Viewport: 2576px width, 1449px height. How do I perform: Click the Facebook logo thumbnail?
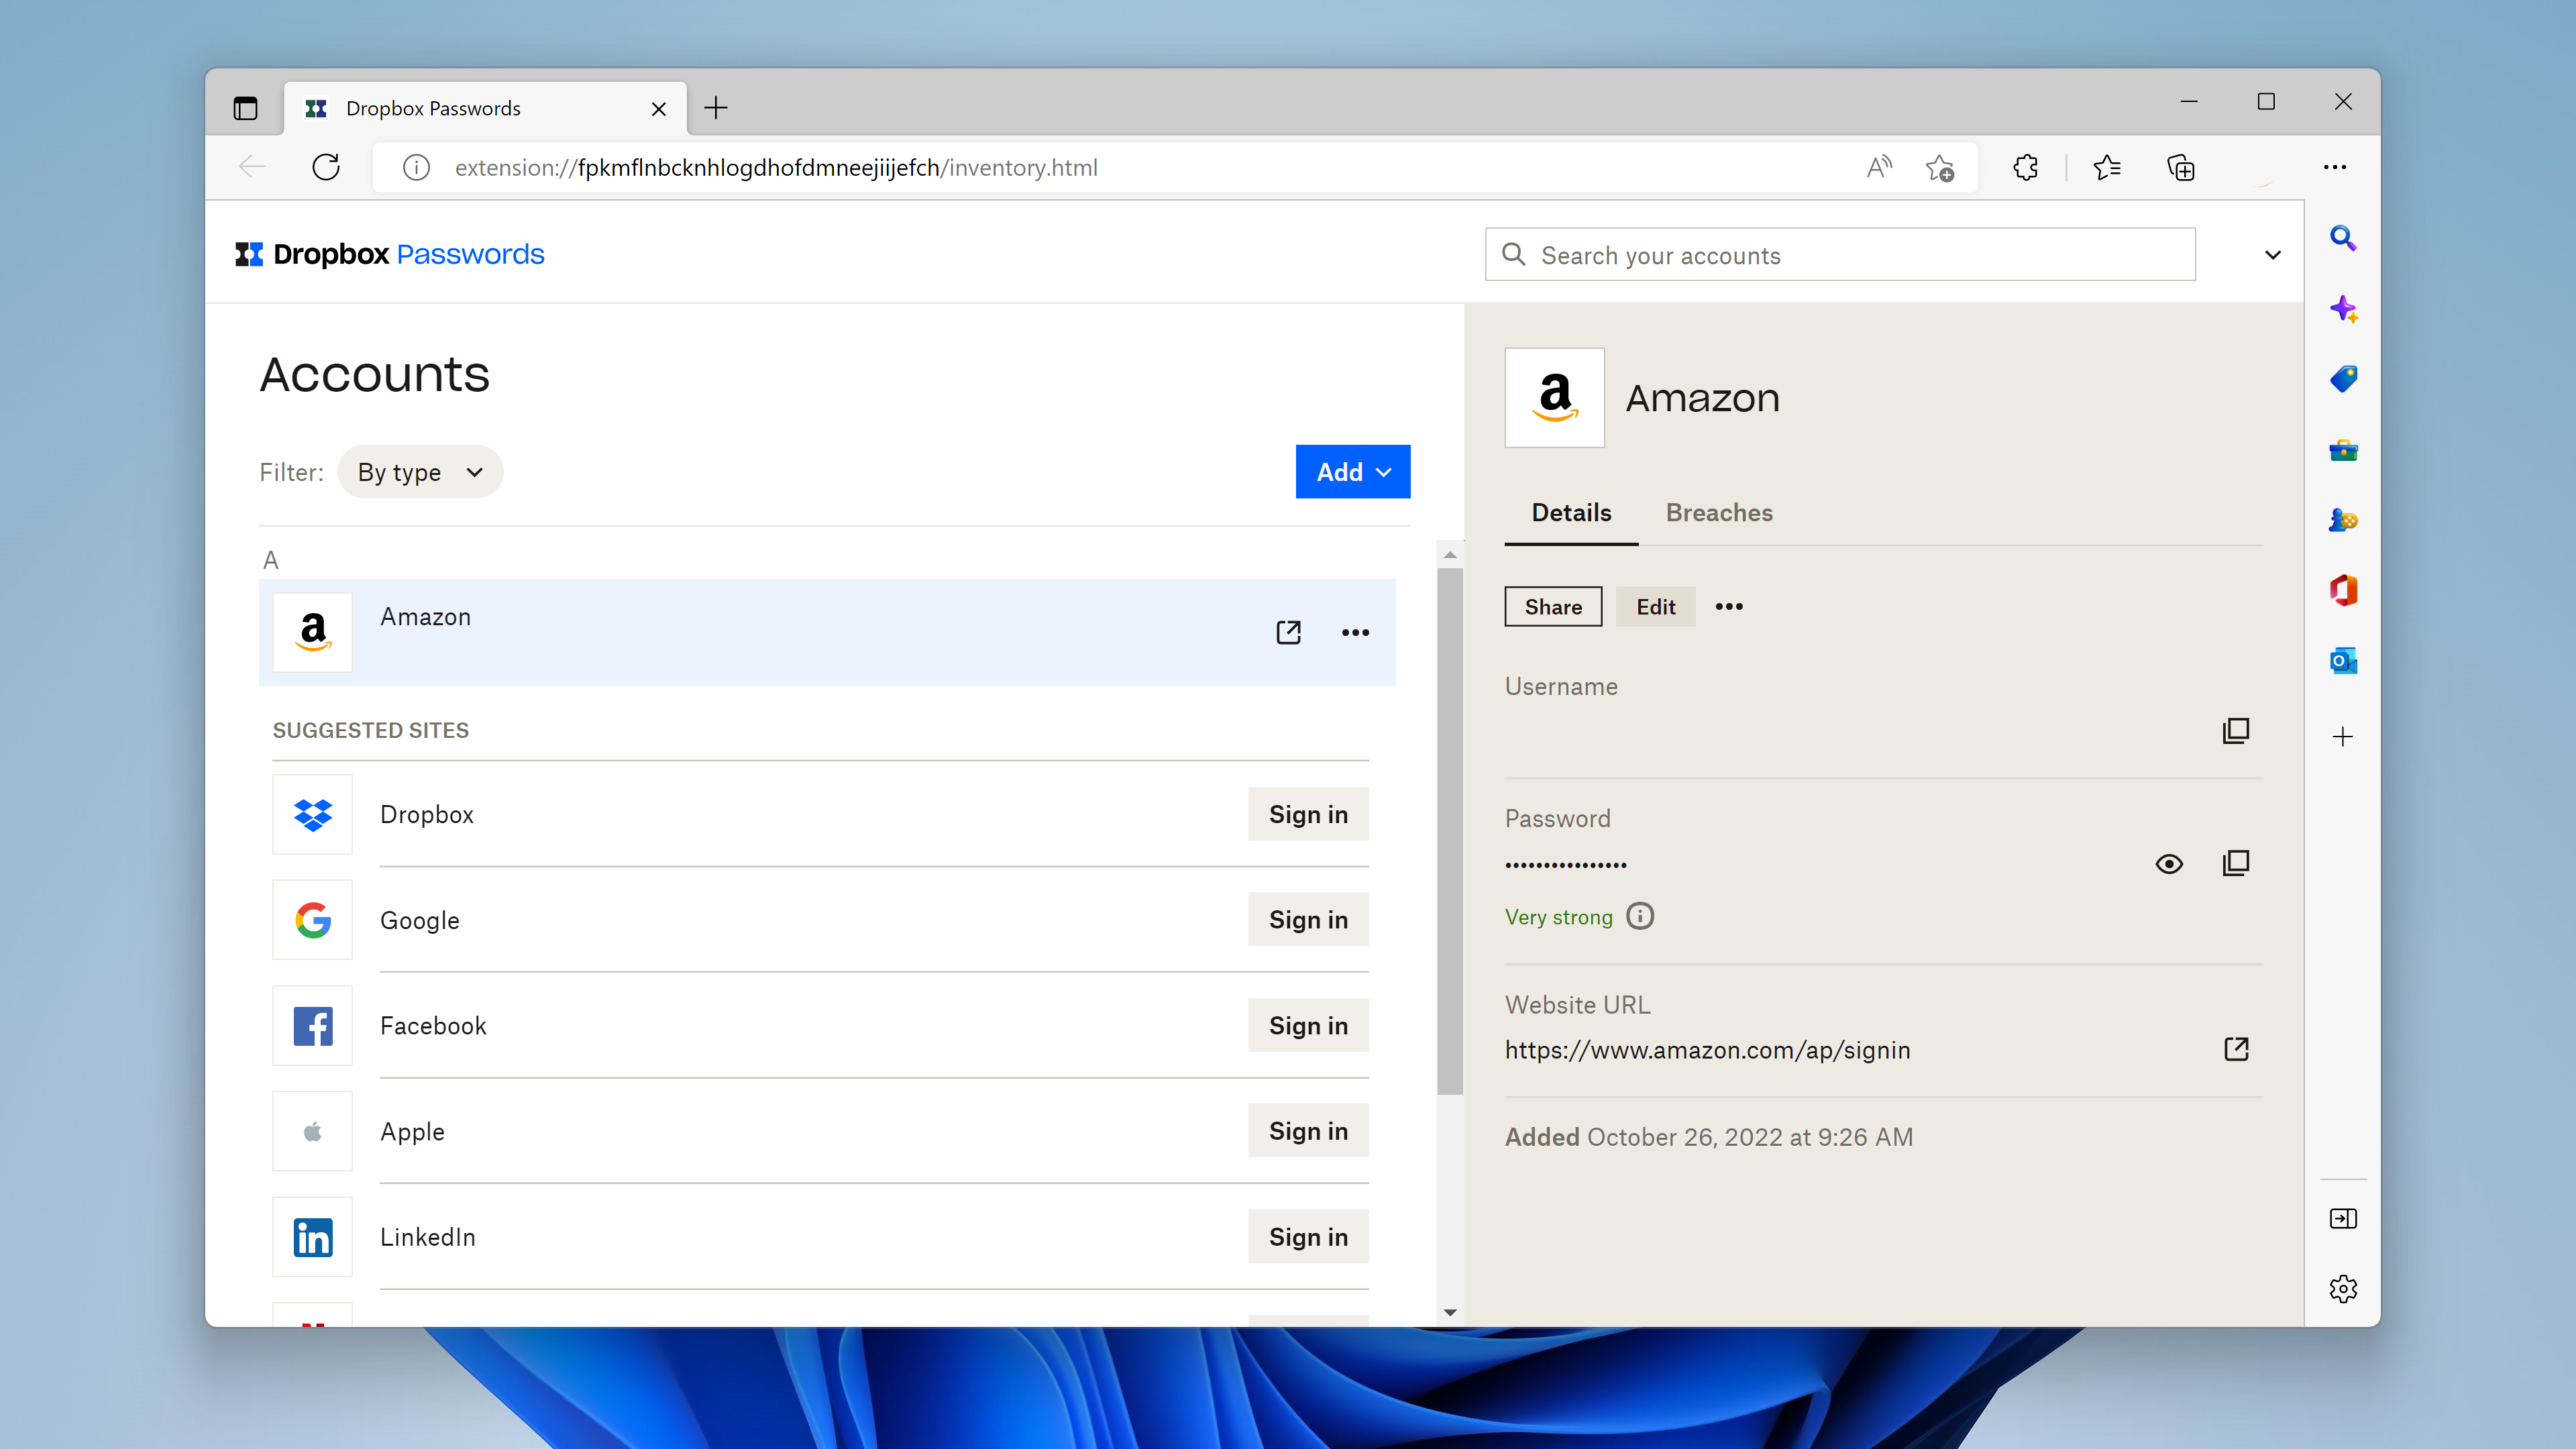pos(312,1026)
